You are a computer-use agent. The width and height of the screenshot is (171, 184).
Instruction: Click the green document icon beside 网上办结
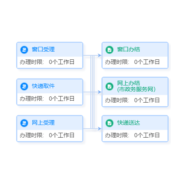coord(109,86)
